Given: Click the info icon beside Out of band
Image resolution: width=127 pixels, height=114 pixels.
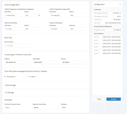Looking at the screenshot, I should 15,77.
